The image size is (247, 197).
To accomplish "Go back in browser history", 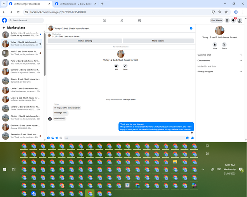I will (x=4, y=12).
